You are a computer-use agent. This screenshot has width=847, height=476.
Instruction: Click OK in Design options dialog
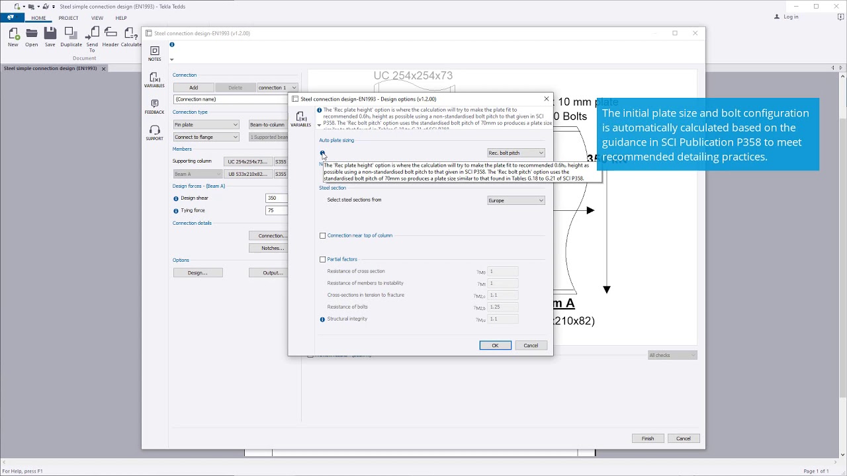(495, 346)
